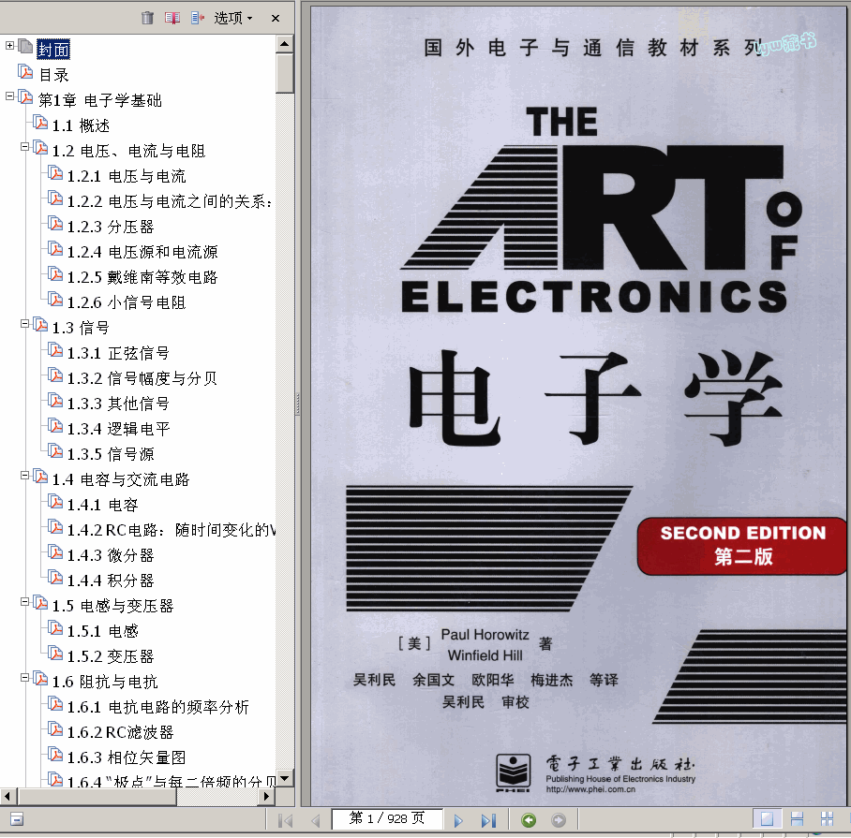
Task: Open 1.2.4 电压源和电流源 bookmark
Action: click(142, 252)
